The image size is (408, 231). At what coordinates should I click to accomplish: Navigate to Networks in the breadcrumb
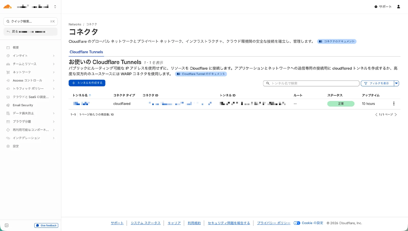(75, 24)
